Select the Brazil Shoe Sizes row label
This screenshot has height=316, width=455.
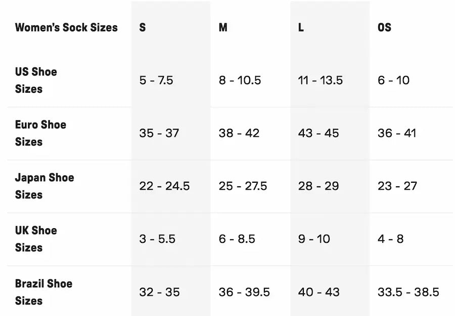(43, 292)
